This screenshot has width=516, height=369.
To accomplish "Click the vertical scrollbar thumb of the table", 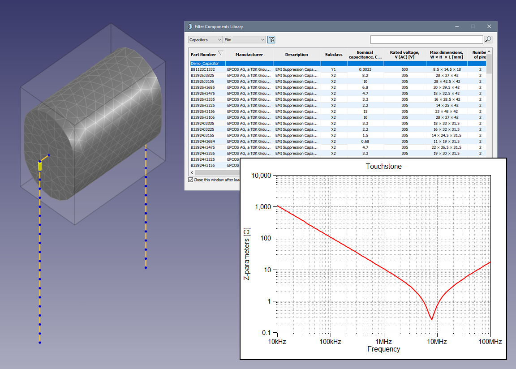I will (489, 64).
